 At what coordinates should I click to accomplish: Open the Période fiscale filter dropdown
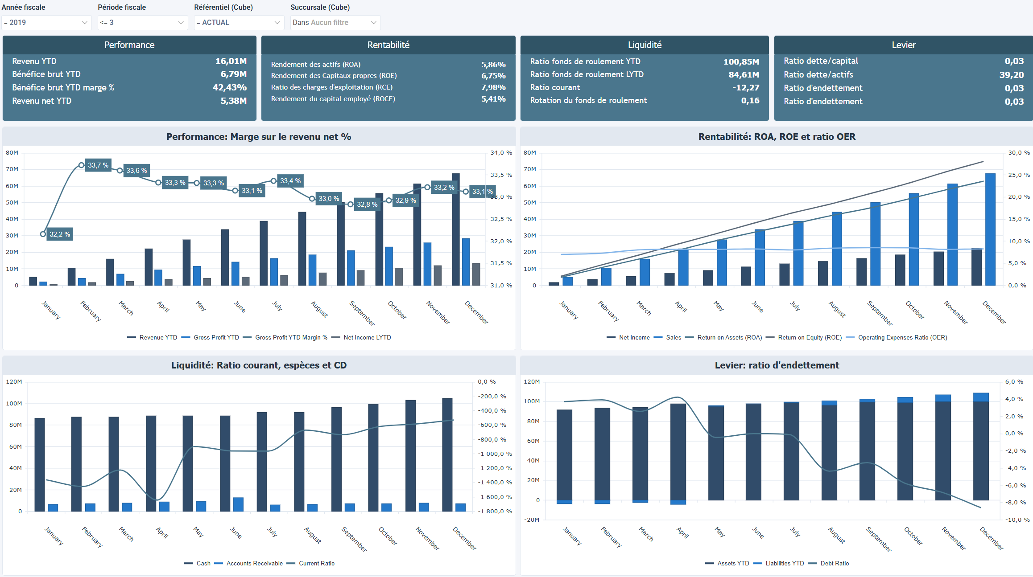142,22
